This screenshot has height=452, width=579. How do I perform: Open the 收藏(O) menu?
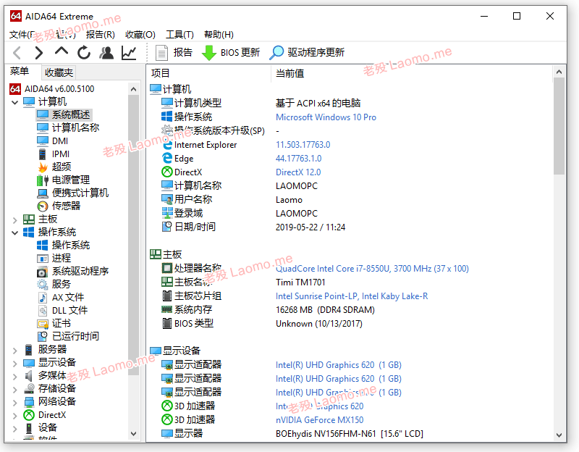(140, 35)
